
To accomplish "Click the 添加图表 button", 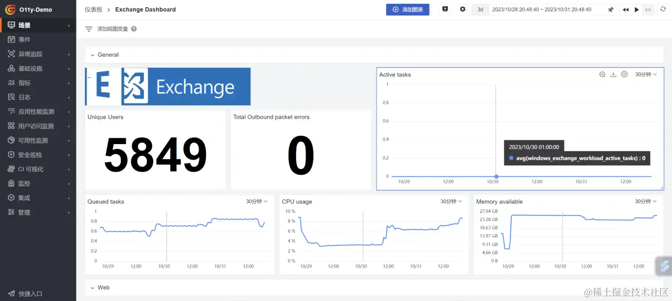I will 407,10.
